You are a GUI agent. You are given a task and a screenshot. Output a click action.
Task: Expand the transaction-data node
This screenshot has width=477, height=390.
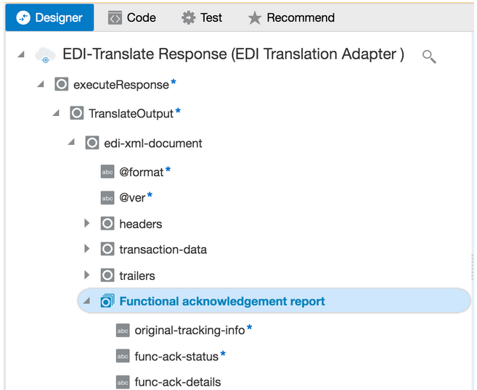pyautogui.click(x=87, y=249)
